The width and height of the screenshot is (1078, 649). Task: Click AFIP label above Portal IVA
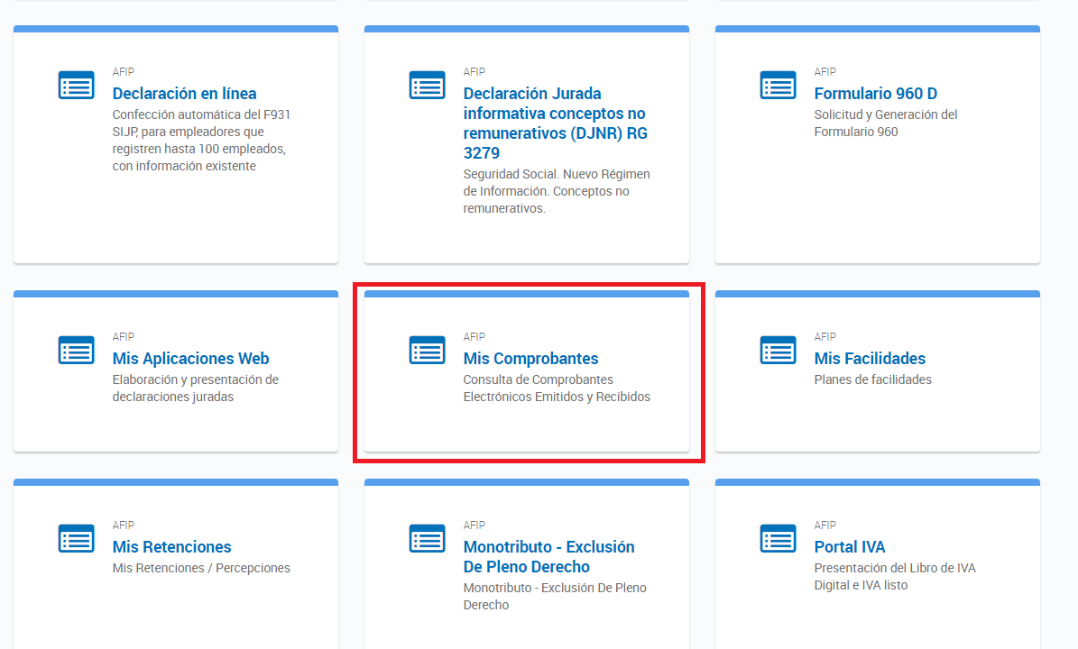pyautogui.click(x=825, y=525)
